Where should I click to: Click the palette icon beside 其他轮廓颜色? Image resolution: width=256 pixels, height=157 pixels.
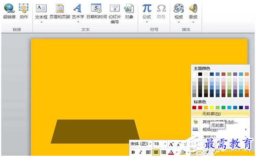tap(195, 122)
